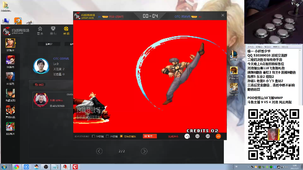303x170 pixels.
Task: Open the Dragon Ball desktop shortcut
Action: tap(234, 90)
